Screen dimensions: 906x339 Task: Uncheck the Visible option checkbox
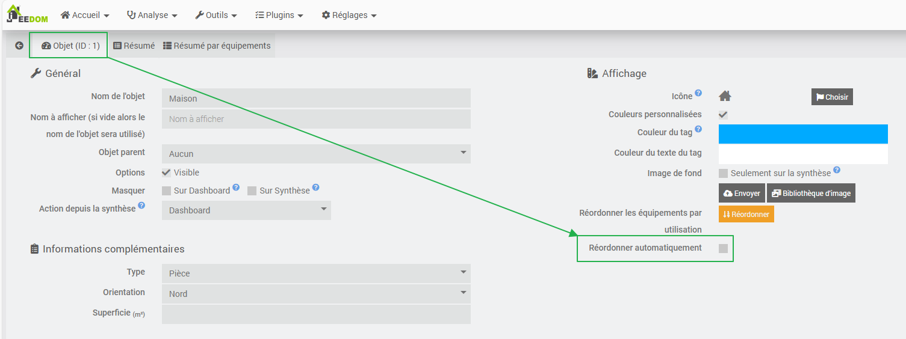167,173
